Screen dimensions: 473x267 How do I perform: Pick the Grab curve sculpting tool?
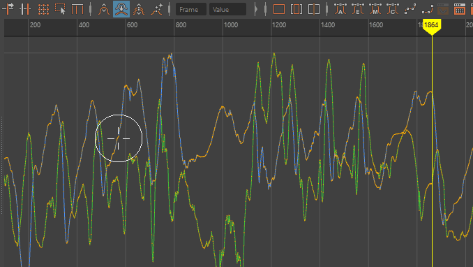104,9
